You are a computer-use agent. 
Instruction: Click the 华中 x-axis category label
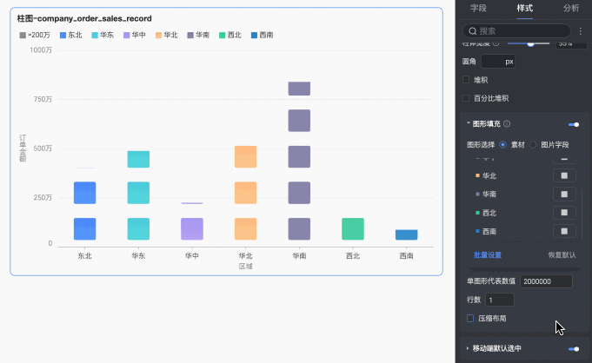tap(192, 256)
